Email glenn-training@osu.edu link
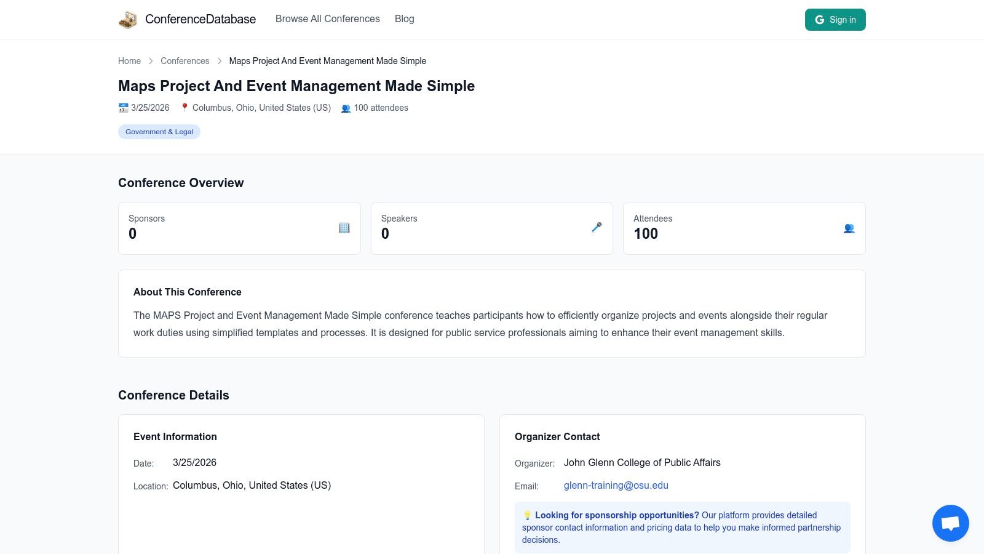Viewport: 984px width, 554px height. click(616, 486)
